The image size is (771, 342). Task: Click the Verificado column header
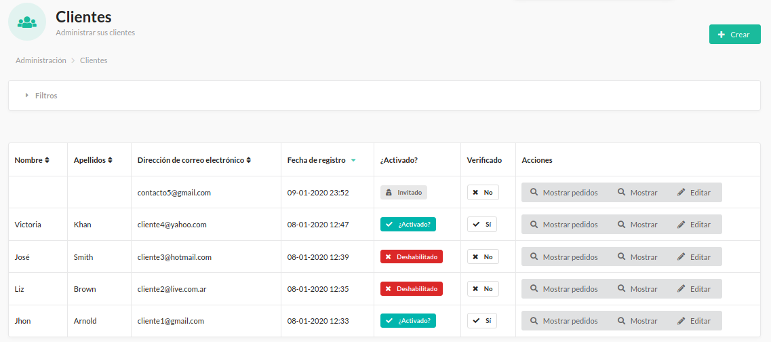(x=484, y=160)
